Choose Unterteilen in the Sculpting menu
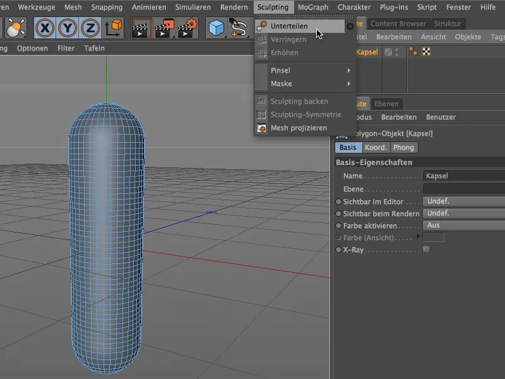The image size is (505, 379). tap(299, 26)
